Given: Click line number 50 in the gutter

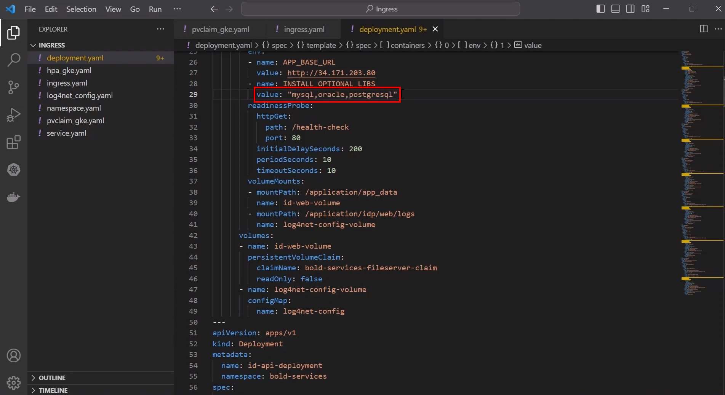Looking at the screenshot, I should (x=193, y=322).
